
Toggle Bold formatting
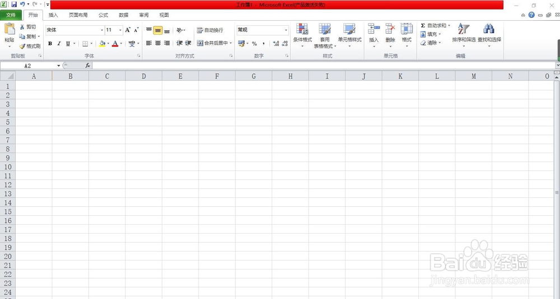pyautogui.click(x=50, y=44)
